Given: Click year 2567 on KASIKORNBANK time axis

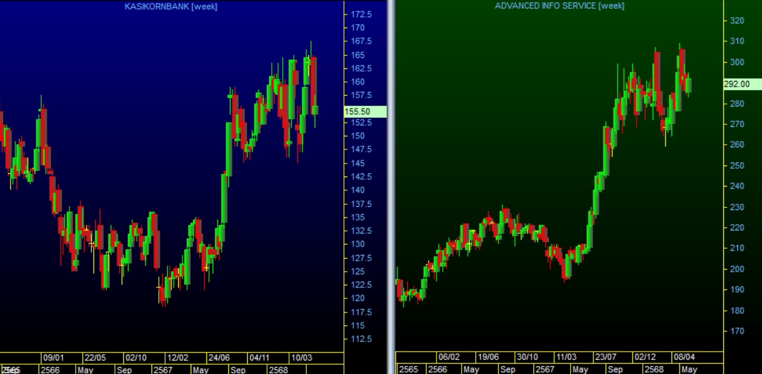Looking at the screenshot, I should 163,370.
